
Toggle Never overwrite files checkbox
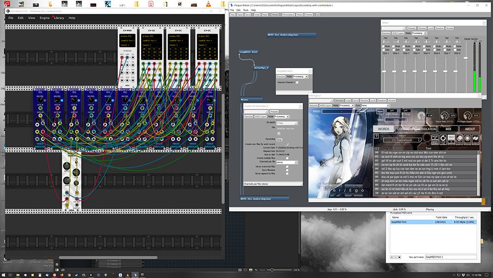coord(287,166)
